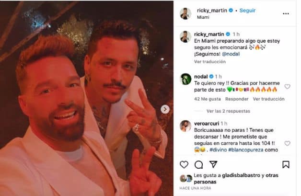Share the post via paper plane icon
The width and height of the screenshot is (301, 196).
click(213, 164)
